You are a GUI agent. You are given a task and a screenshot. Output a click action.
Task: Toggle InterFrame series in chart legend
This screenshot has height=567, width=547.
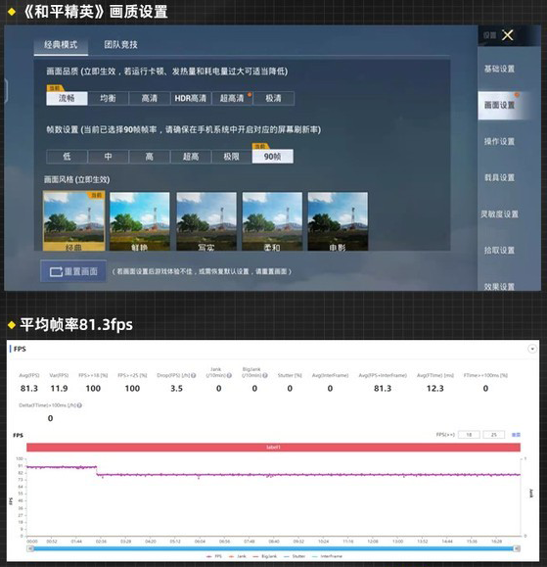[x=327, y=556]
